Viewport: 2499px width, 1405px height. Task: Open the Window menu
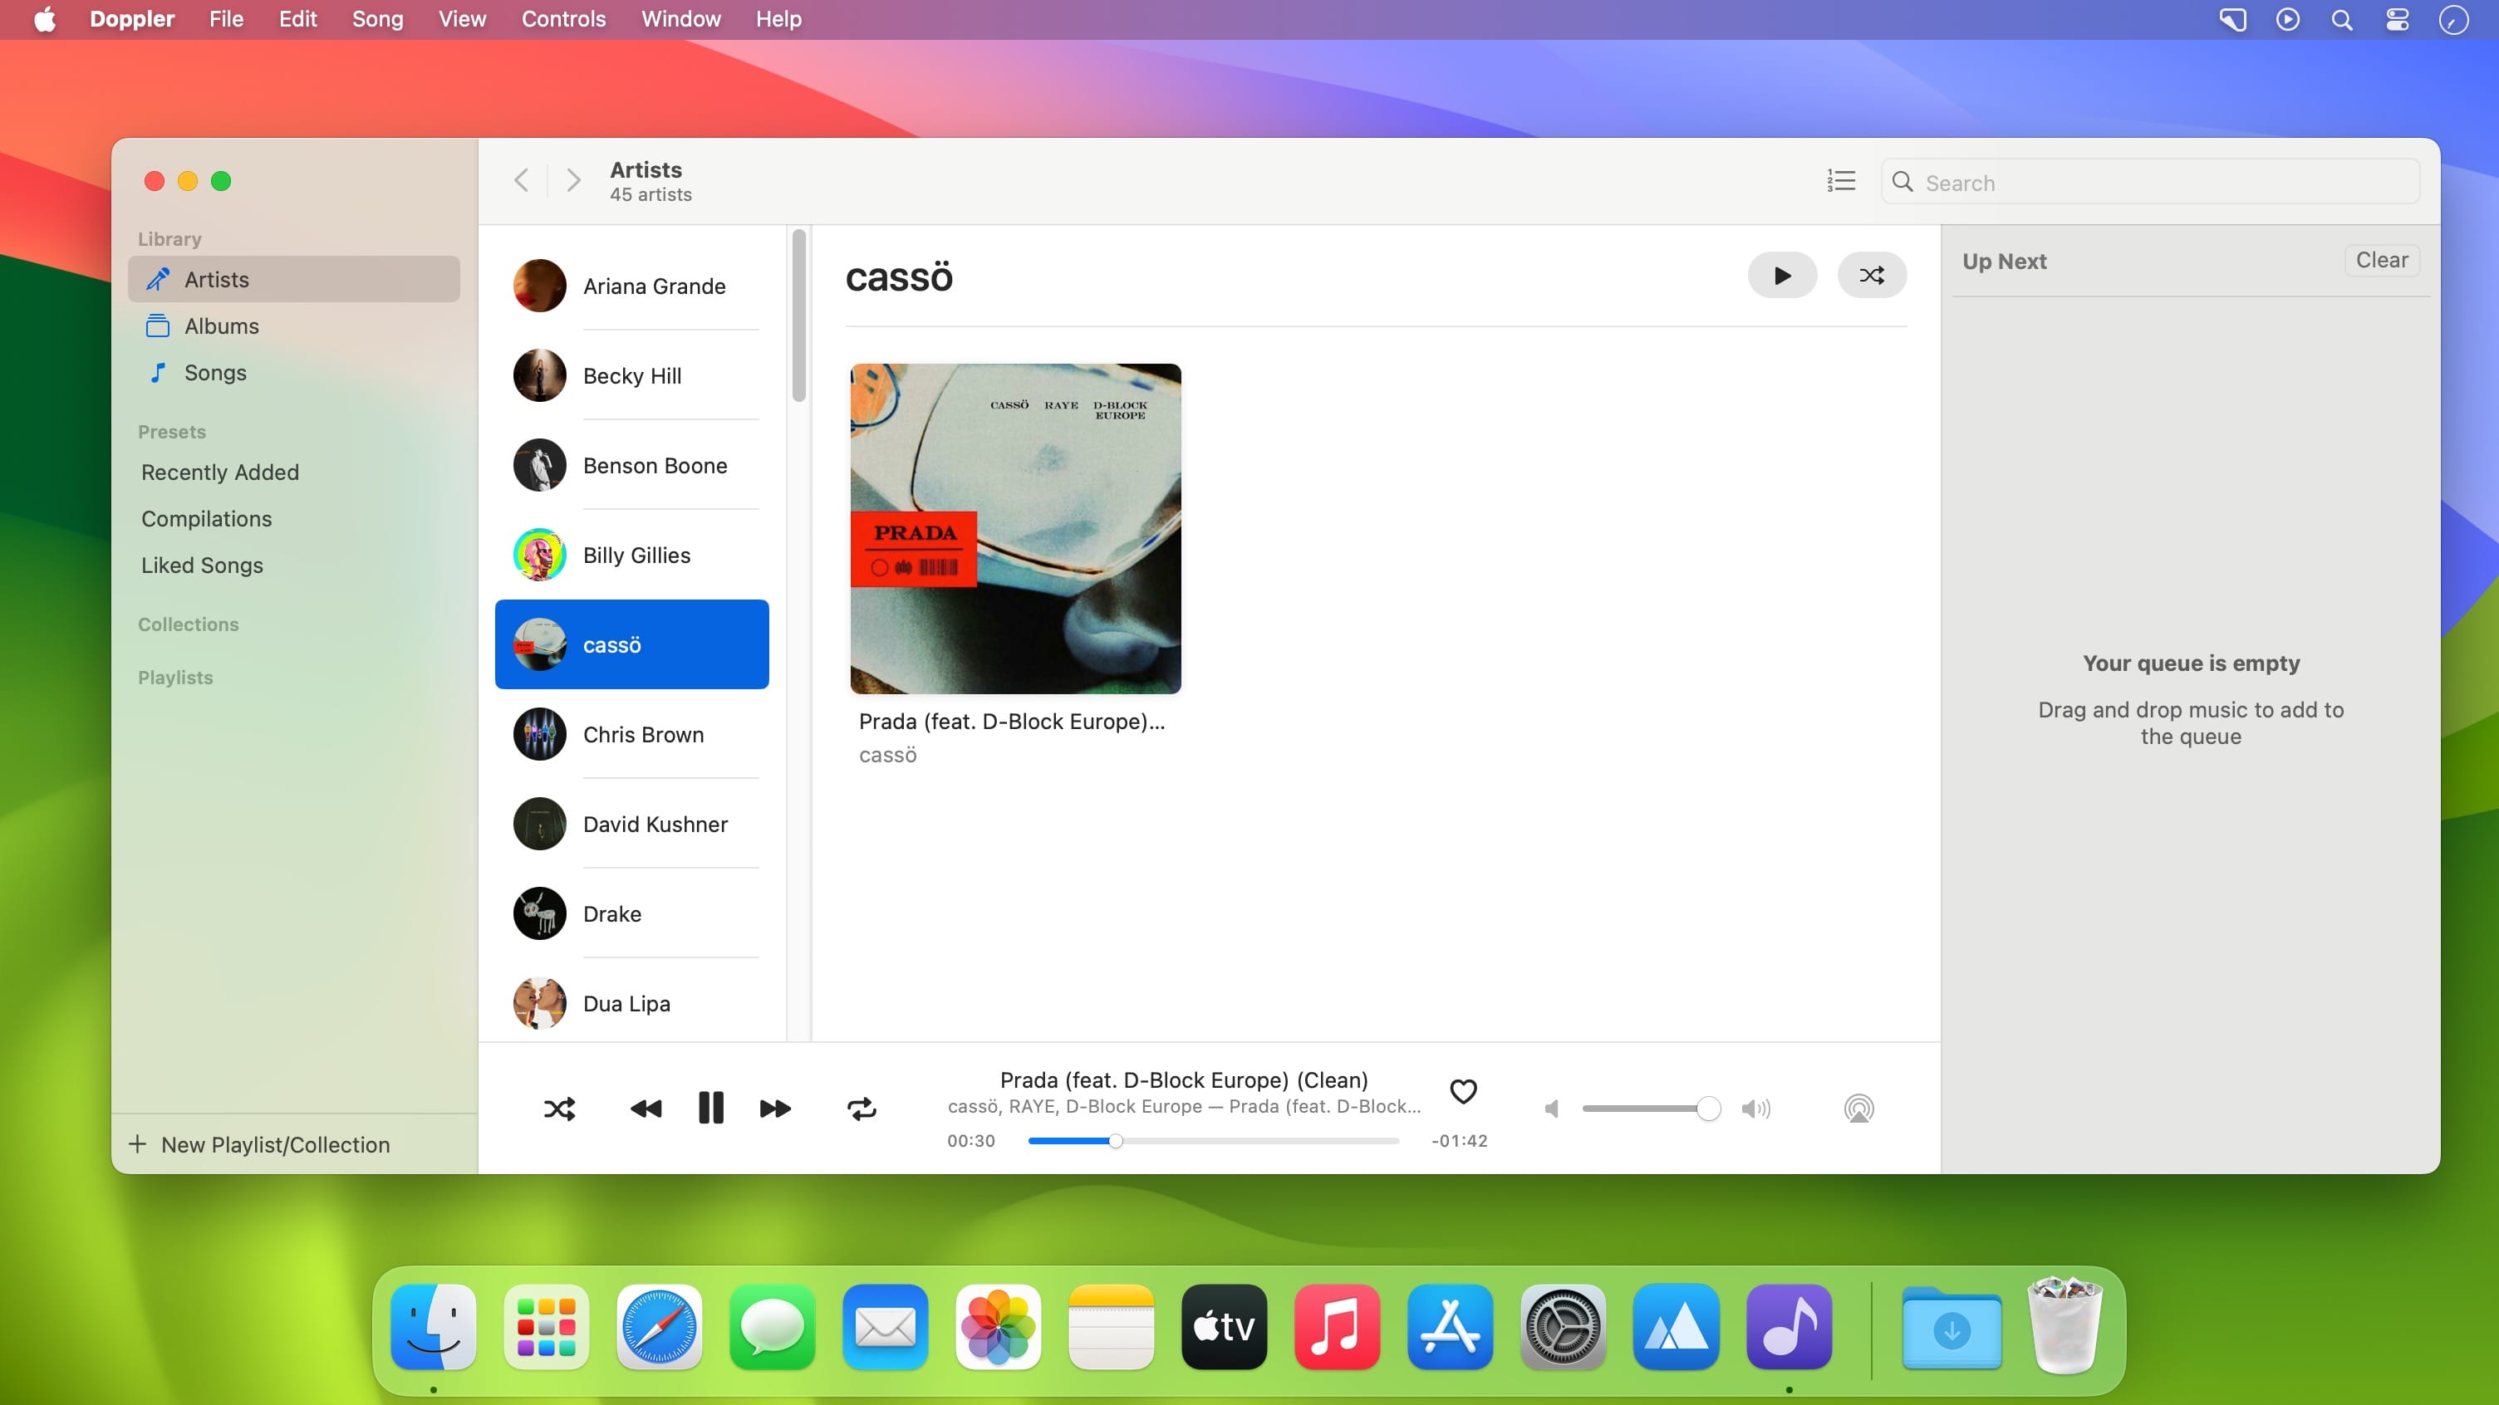coord(681,19)
